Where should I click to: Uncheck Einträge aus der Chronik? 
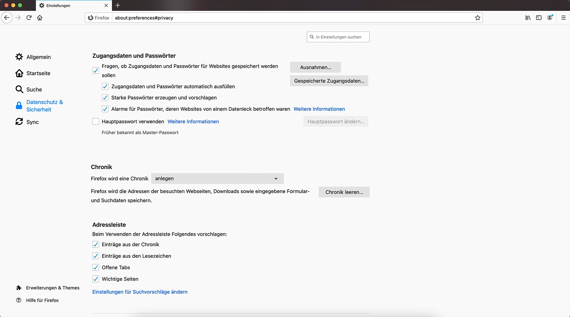coord(96,245)
